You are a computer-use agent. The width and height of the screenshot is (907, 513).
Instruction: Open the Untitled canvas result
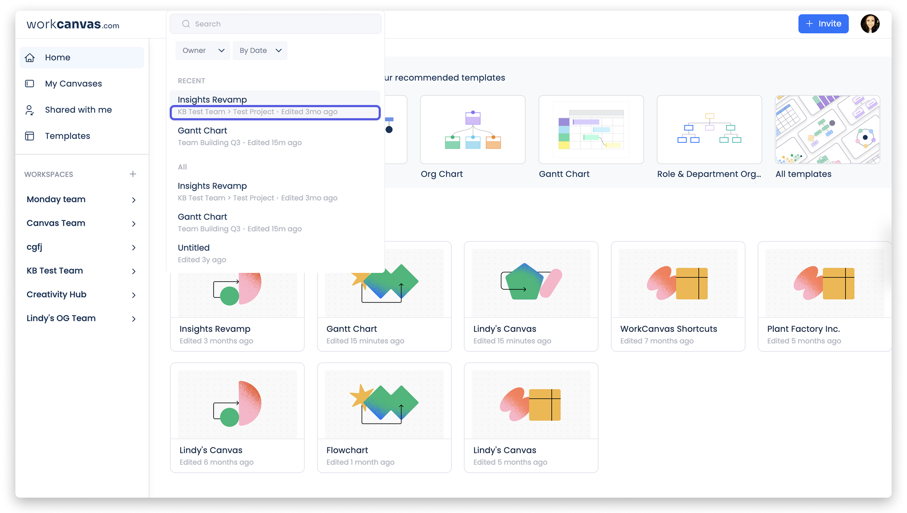(275, 253)
